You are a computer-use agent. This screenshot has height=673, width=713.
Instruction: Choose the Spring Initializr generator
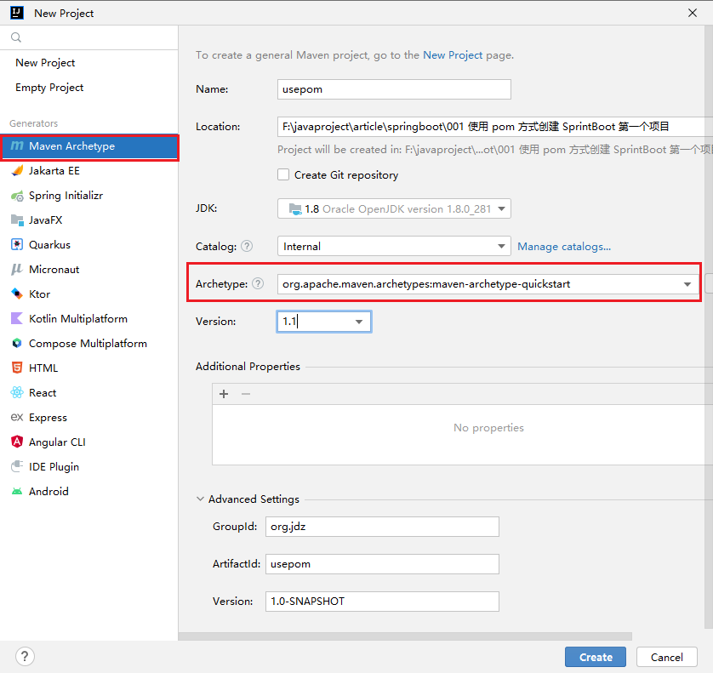click(89, 196)
